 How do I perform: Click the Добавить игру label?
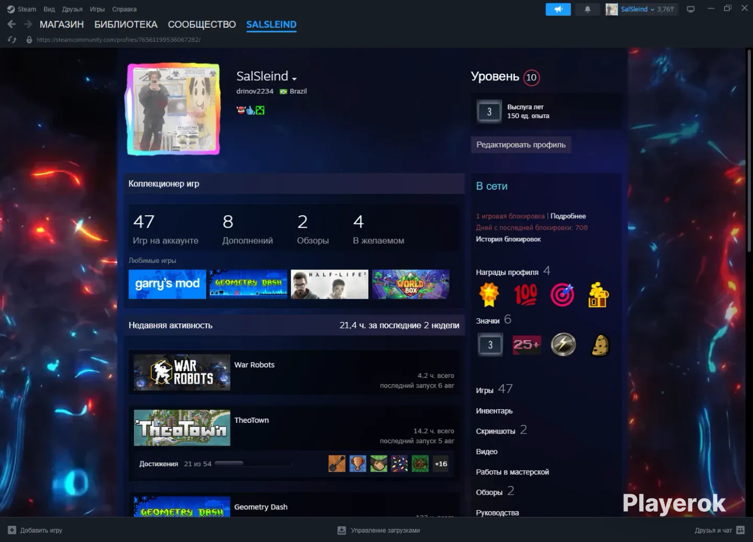(x=41, y=530)
